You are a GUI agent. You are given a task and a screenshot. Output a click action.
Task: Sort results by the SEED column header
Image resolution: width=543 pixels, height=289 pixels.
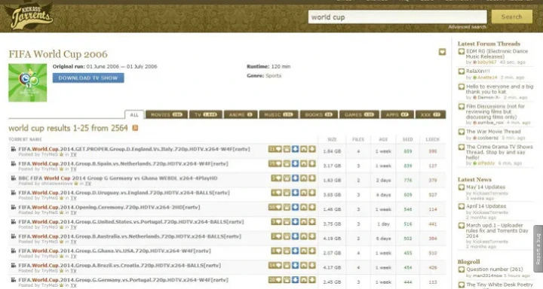point(407,139)
